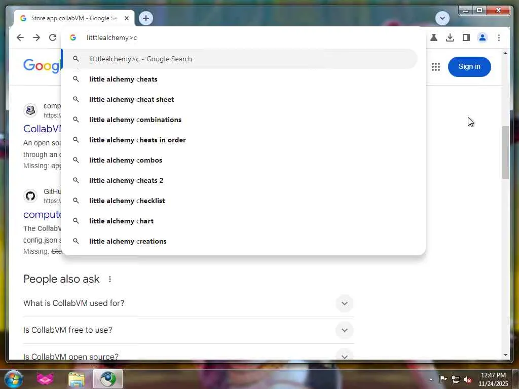The image size is (519, 389).
Task: Open People also ask options menu
Action: [110, 279]
